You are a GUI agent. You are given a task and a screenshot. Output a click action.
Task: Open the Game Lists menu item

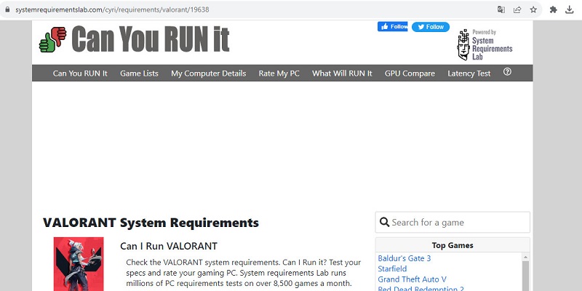pos(139,73)
